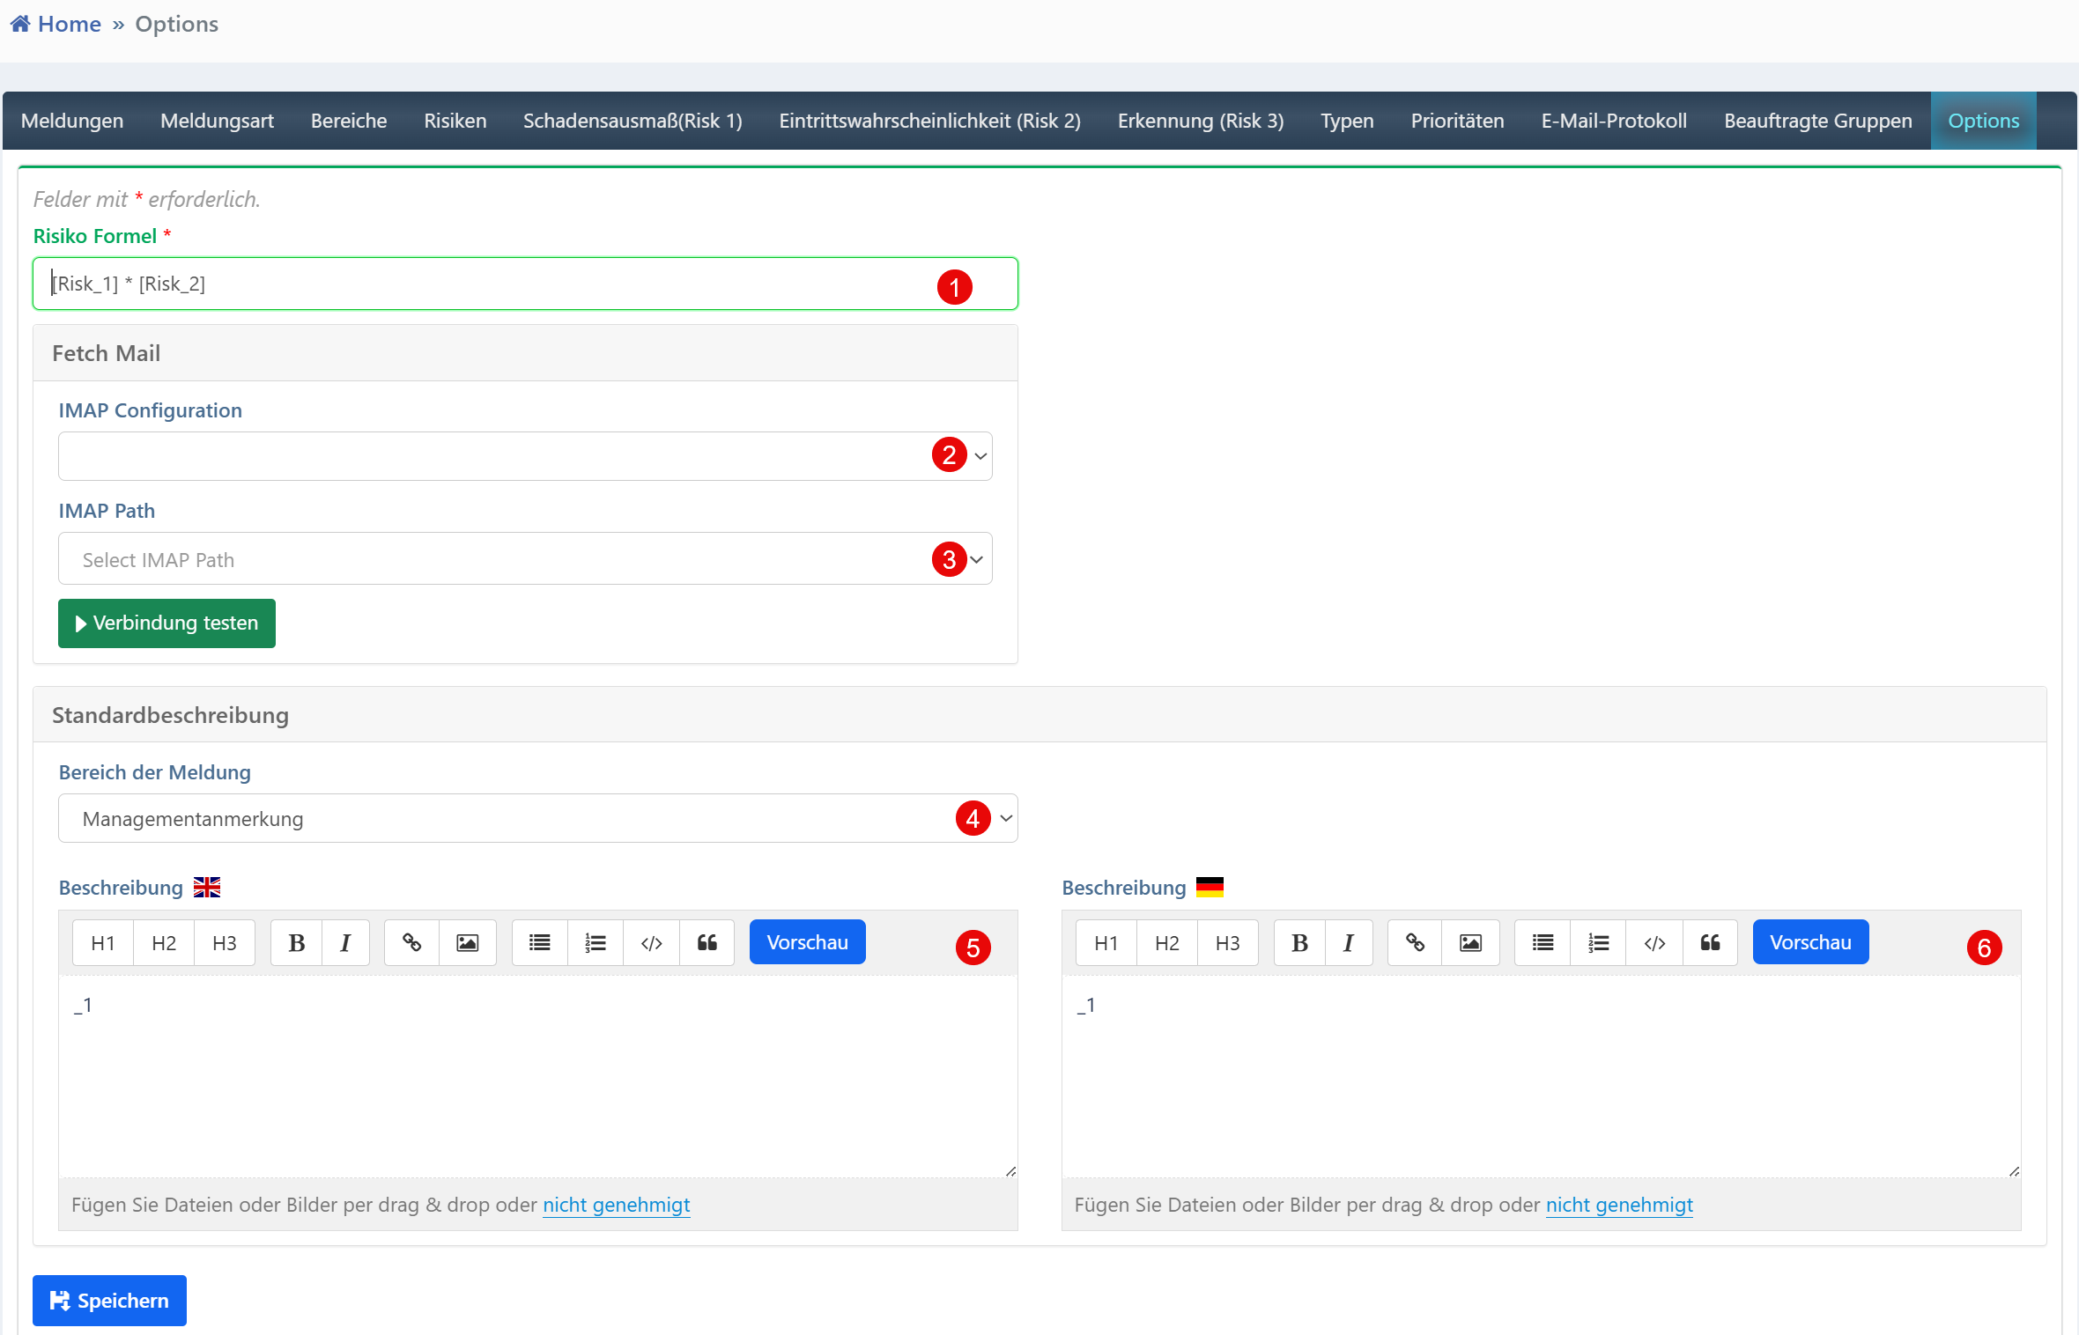Click the Home icon in breadcrumb
This screenshot has height=1335, width=2079.
(x=20, y=24)
